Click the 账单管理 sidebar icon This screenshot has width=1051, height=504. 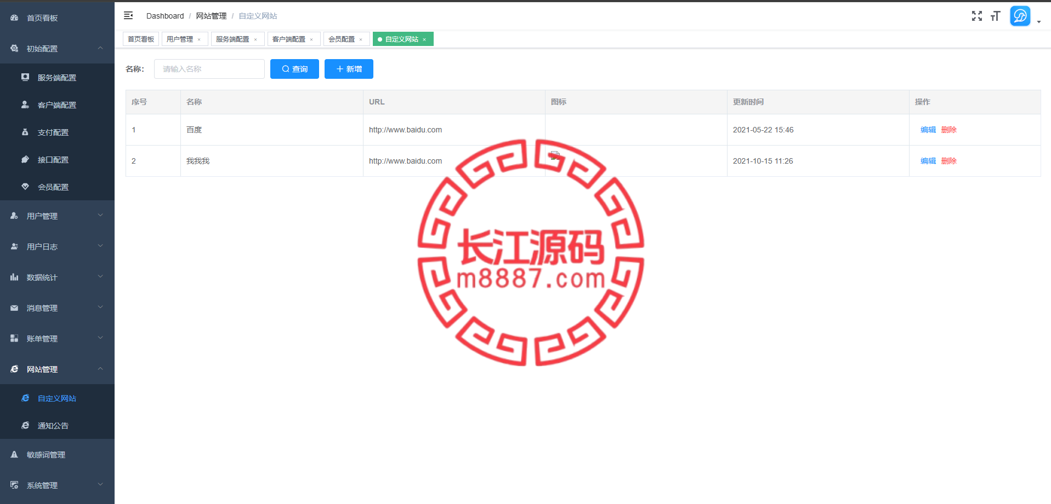[14, 338]
